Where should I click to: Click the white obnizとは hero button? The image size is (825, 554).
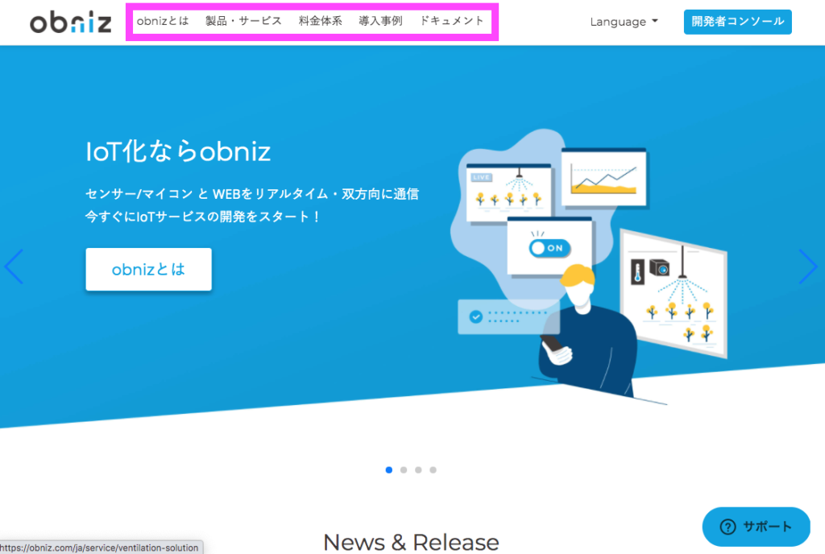149,269
